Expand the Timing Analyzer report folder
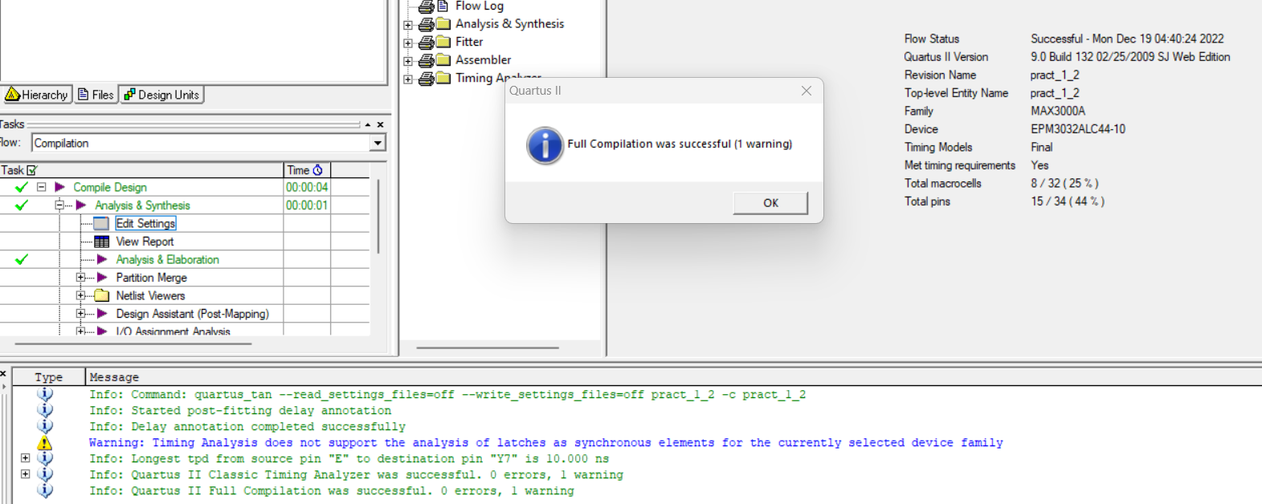This screenshot has height=504, width=1262. pos(407,79)
